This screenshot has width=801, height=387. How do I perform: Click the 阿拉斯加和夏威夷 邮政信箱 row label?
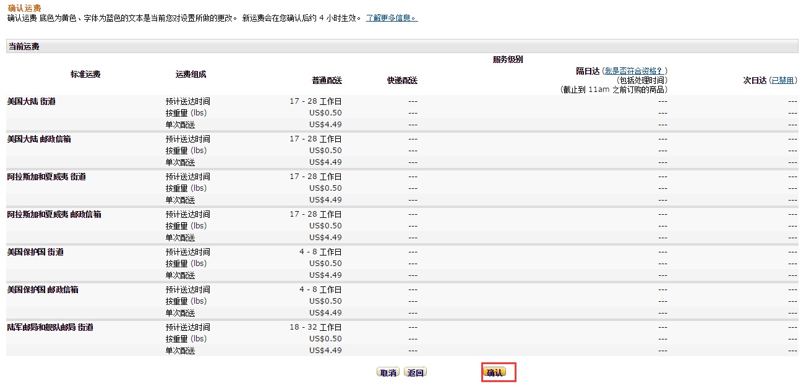point(54,214)
